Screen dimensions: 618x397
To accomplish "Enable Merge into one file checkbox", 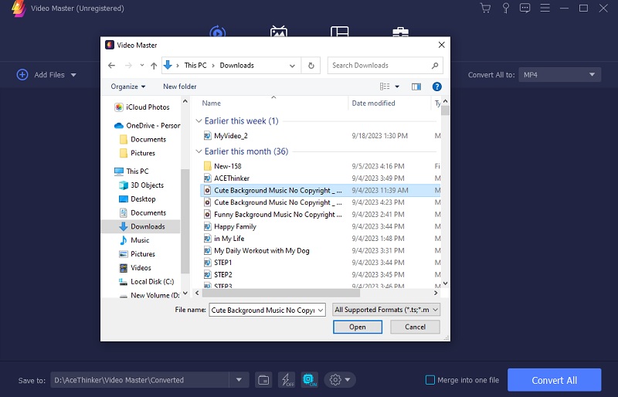I will coord(430,380).
